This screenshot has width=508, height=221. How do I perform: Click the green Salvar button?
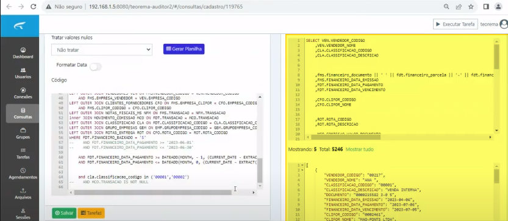pos(64,213)
